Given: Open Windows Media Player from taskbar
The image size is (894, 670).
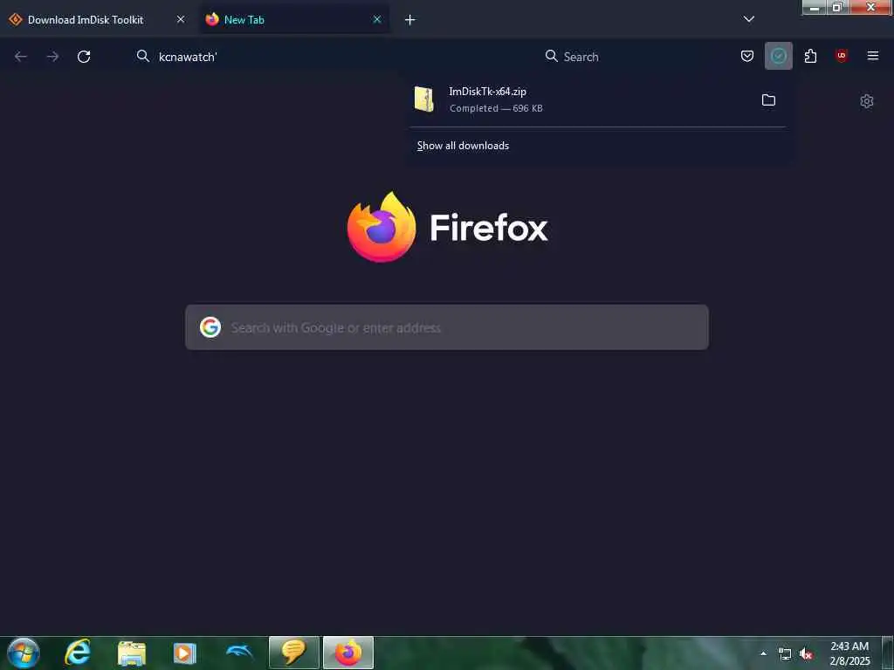Looking at the screenshot, I should [x=185, y=653].
